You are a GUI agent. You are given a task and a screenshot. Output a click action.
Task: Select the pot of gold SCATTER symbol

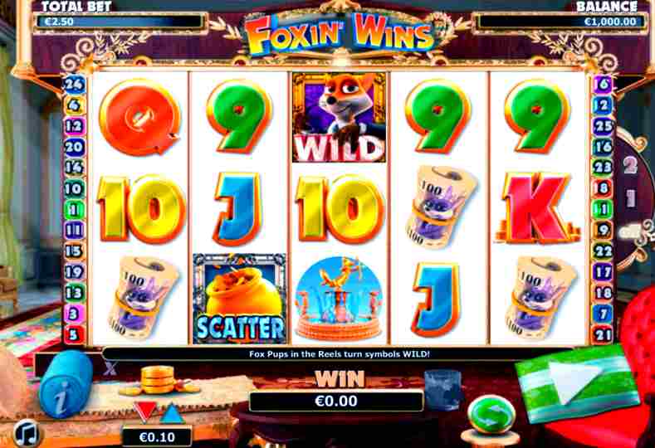pos(239,298)
